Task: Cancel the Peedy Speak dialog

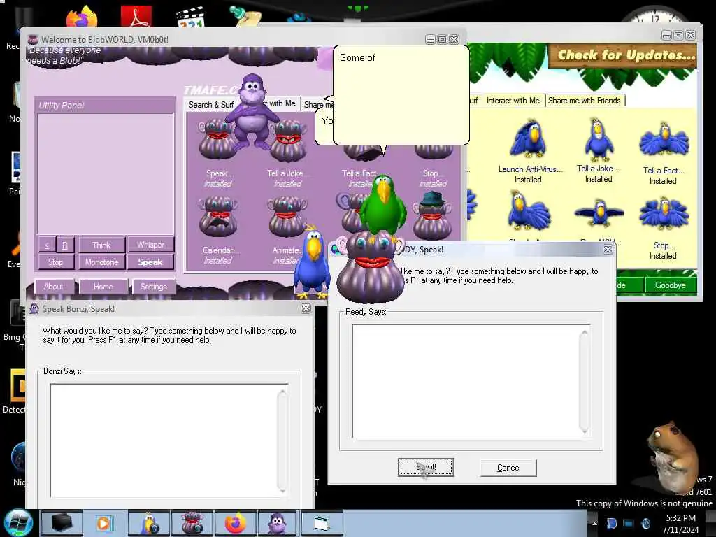Action: coord(508,468)
